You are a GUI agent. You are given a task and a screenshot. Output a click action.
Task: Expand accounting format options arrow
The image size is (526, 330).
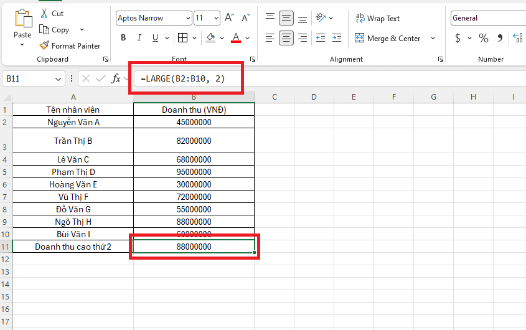[x=469, y=38]
